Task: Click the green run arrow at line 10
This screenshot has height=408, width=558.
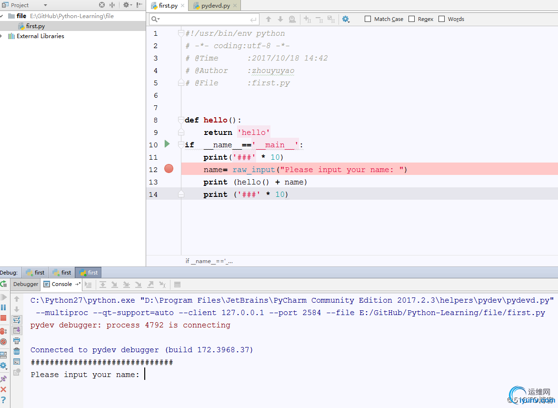Action: [x=167, y=144]
